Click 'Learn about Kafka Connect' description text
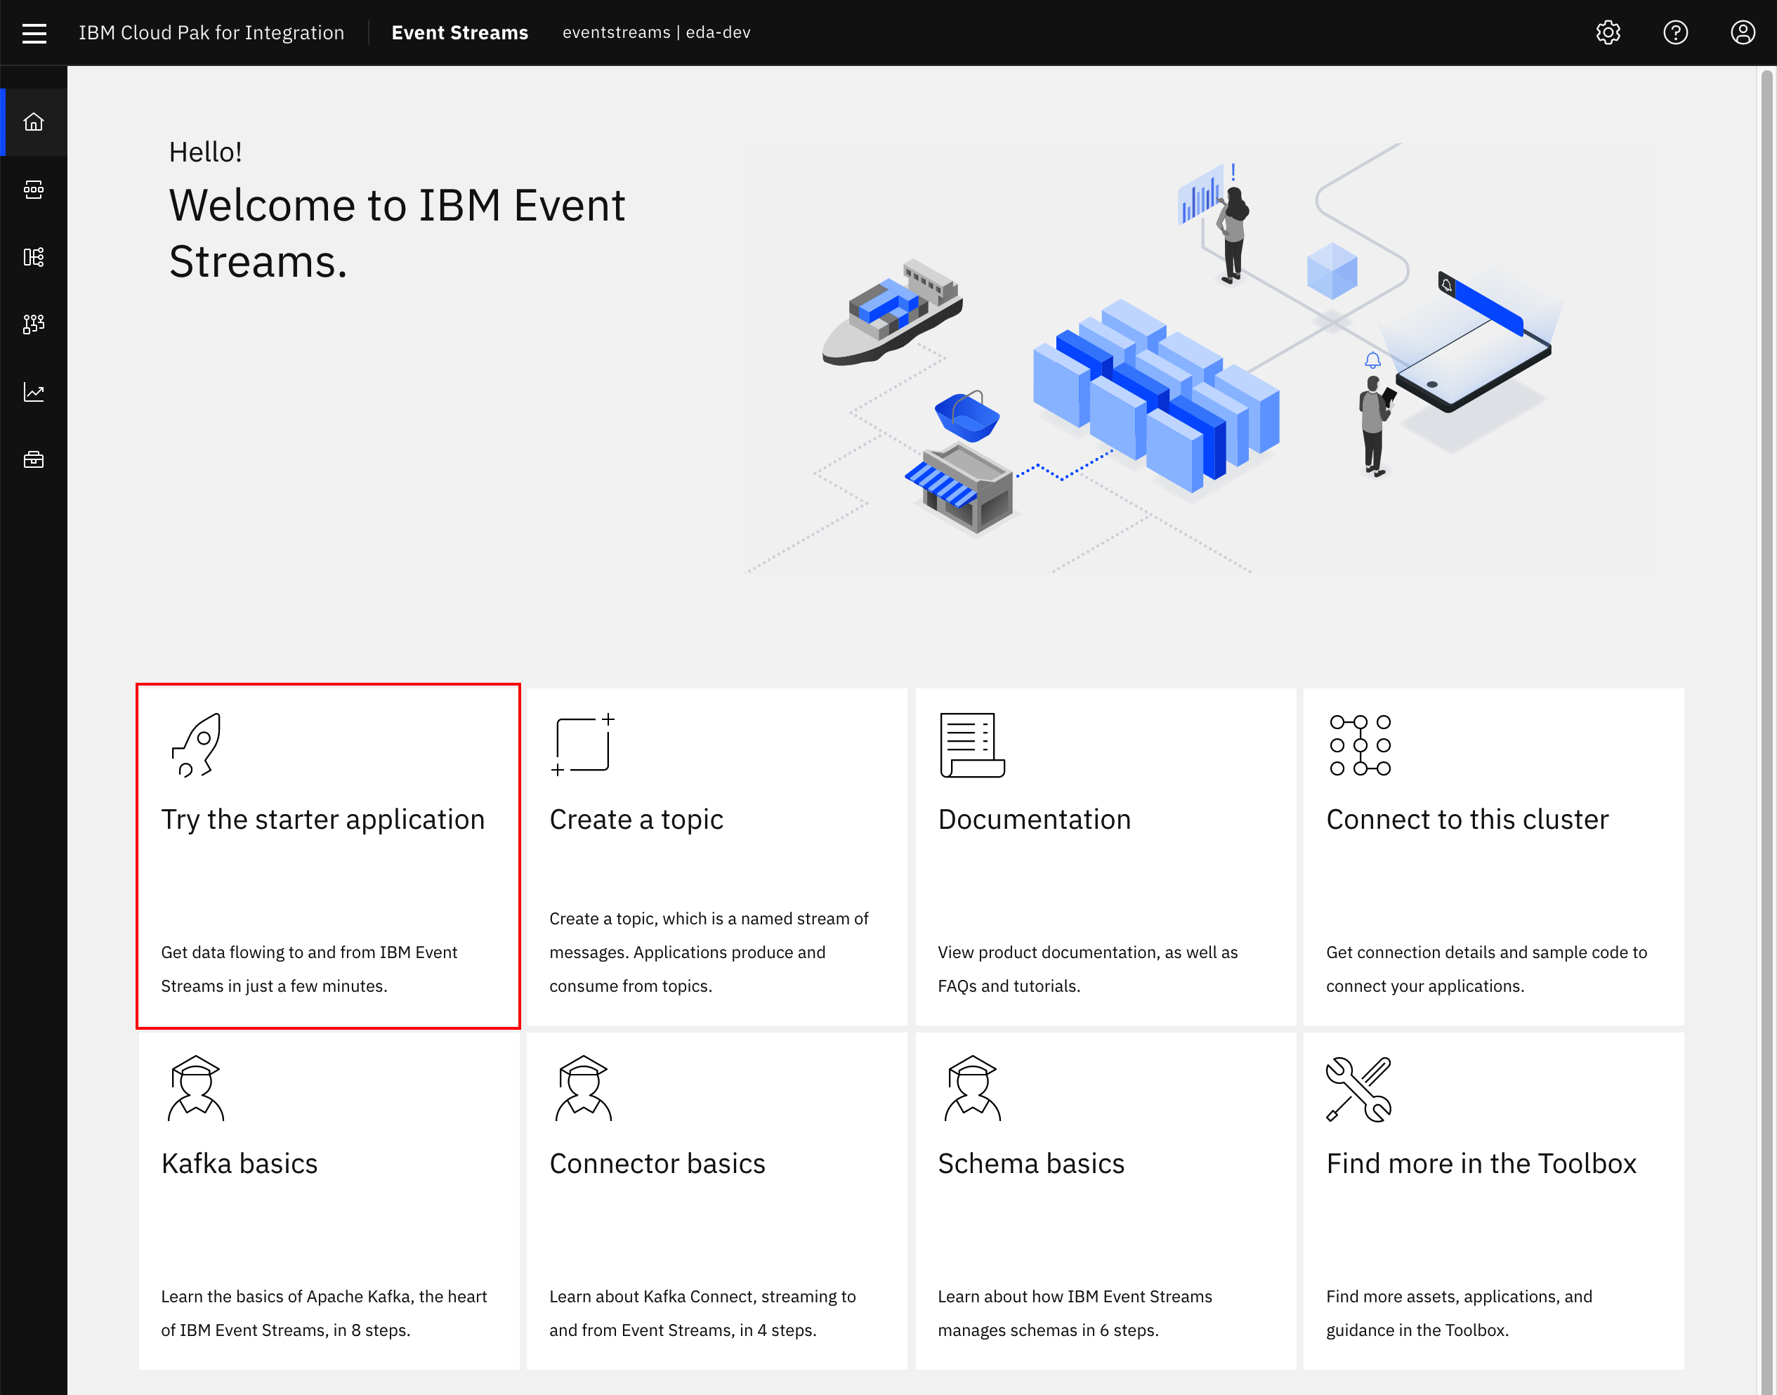Screen dimensions: 1777x1395 (x=702, y=1314)
